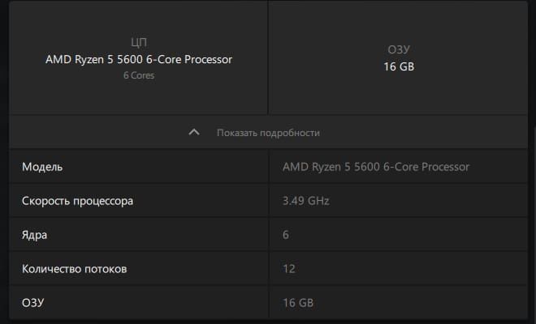Select the ЦП heading in processor tile

139,42
